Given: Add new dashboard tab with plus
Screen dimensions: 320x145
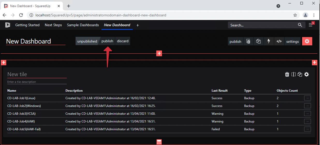Looking at the screenshot, I should click(x=138, y=25).
